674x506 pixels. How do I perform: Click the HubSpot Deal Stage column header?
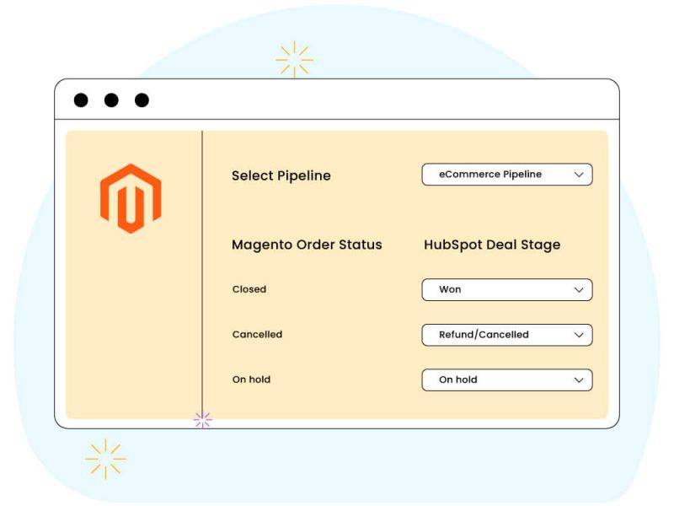(491, 245)
